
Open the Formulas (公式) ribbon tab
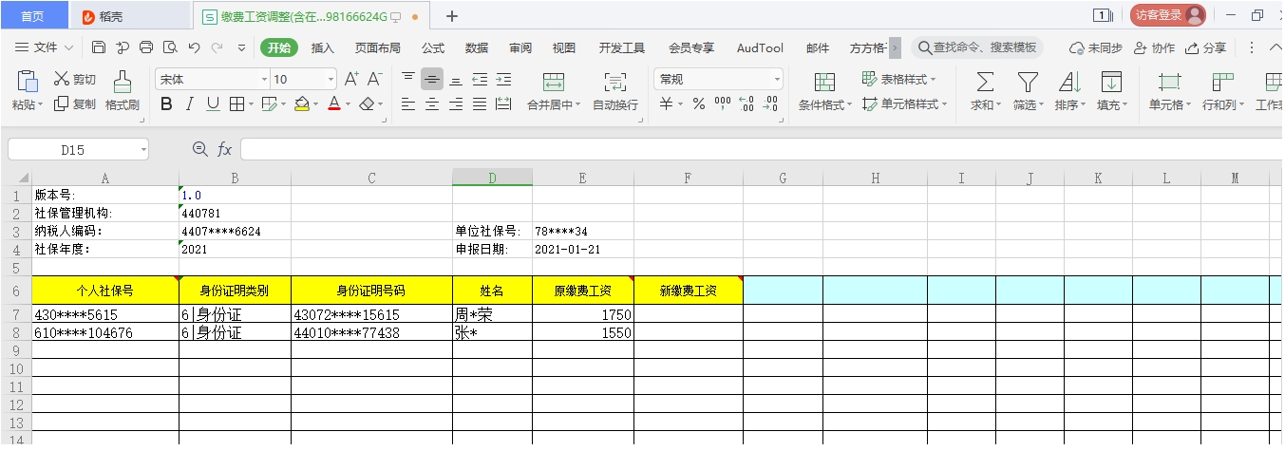433,47
